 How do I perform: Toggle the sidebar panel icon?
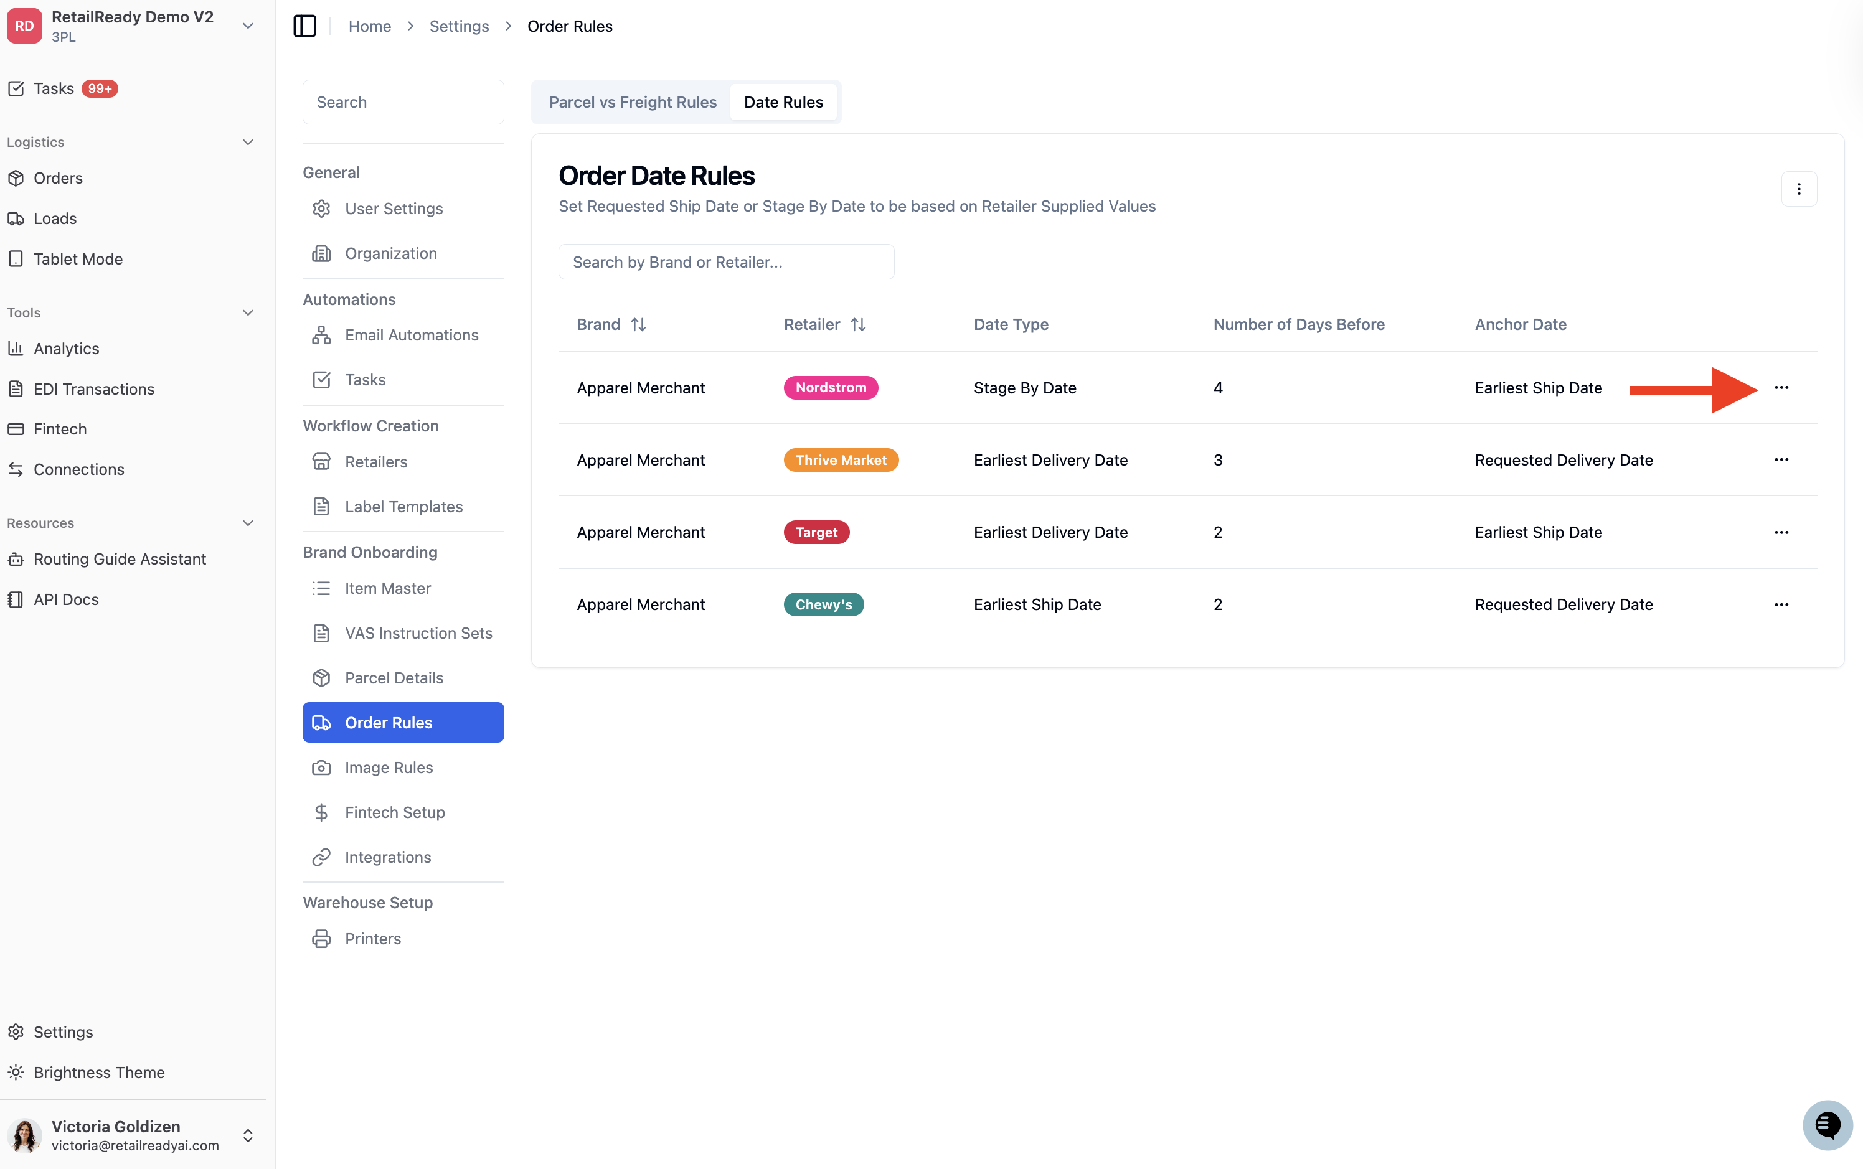pos(304,26)
